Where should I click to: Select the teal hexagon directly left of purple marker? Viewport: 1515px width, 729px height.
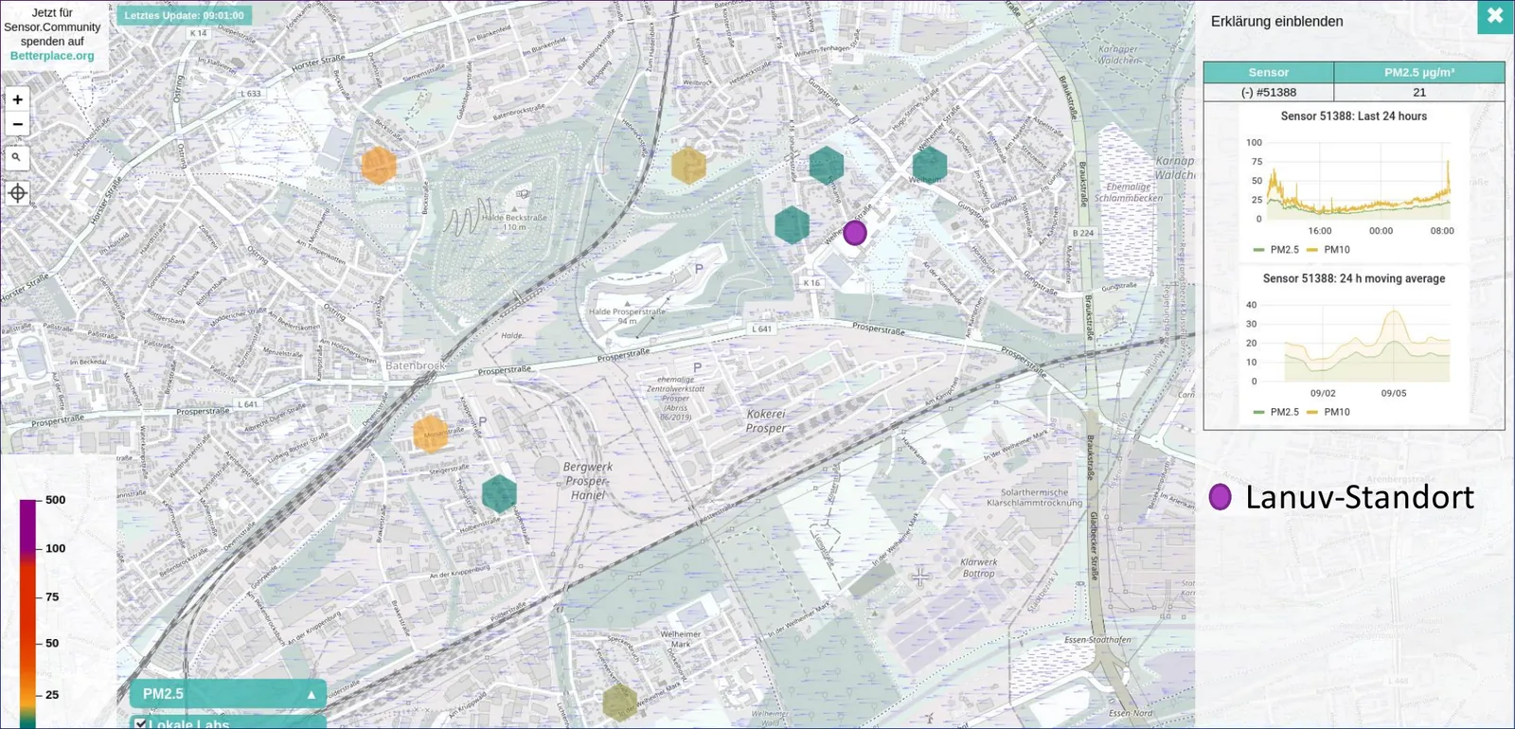[792, 225]
